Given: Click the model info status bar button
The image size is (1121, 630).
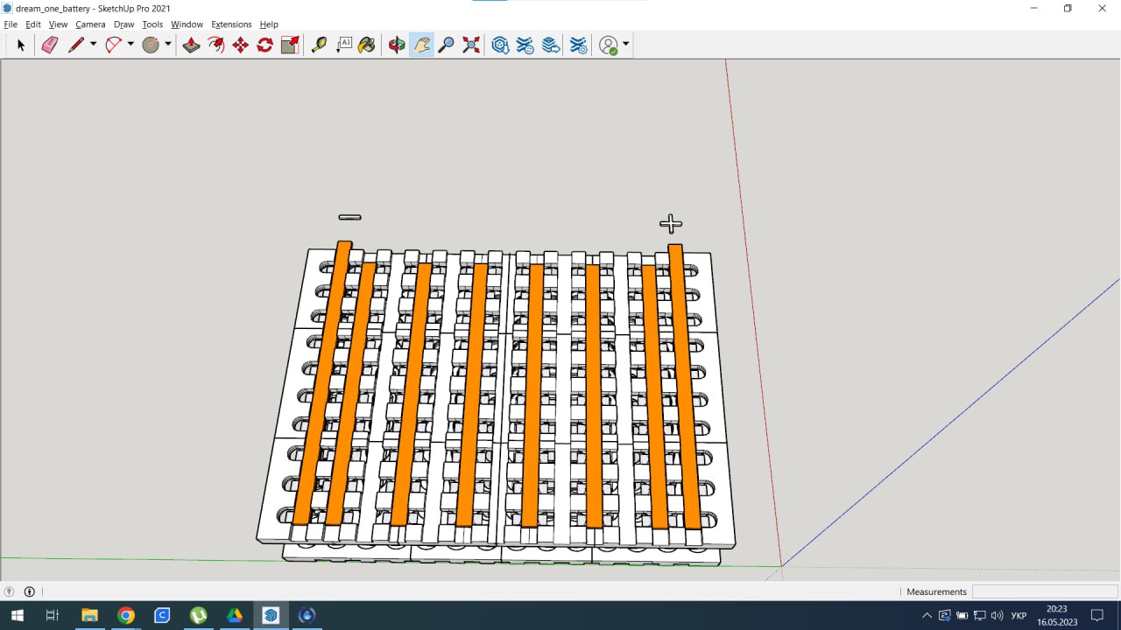Looking at the screenshot, I should [29, 591].
